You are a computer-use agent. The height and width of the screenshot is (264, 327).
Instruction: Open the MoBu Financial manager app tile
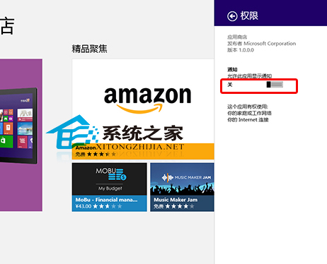[110, 187]
